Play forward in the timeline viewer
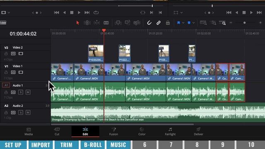Image resolution: width=265 pixels, height=149 pixels. 251,12
